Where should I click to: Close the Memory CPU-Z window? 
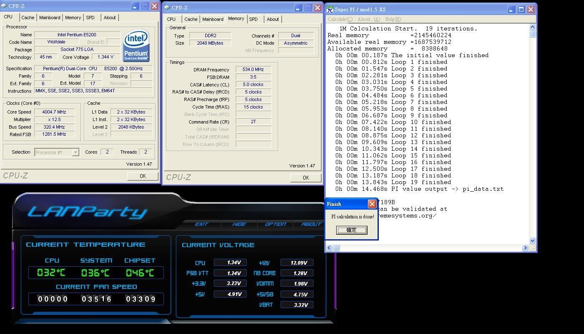317,8
